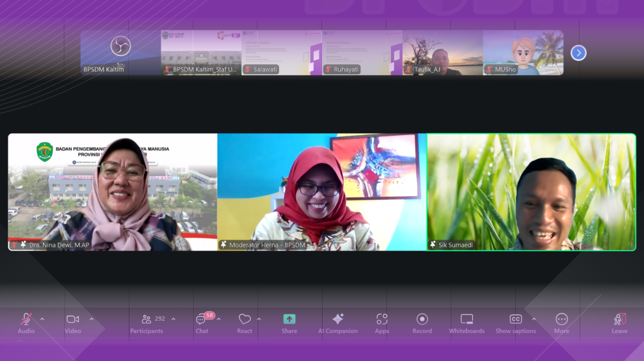Image resolution: width=644 pixels, height=361 pixels.
Task: Select Taufik_AJ participant thumbnail
Action: 442,53
